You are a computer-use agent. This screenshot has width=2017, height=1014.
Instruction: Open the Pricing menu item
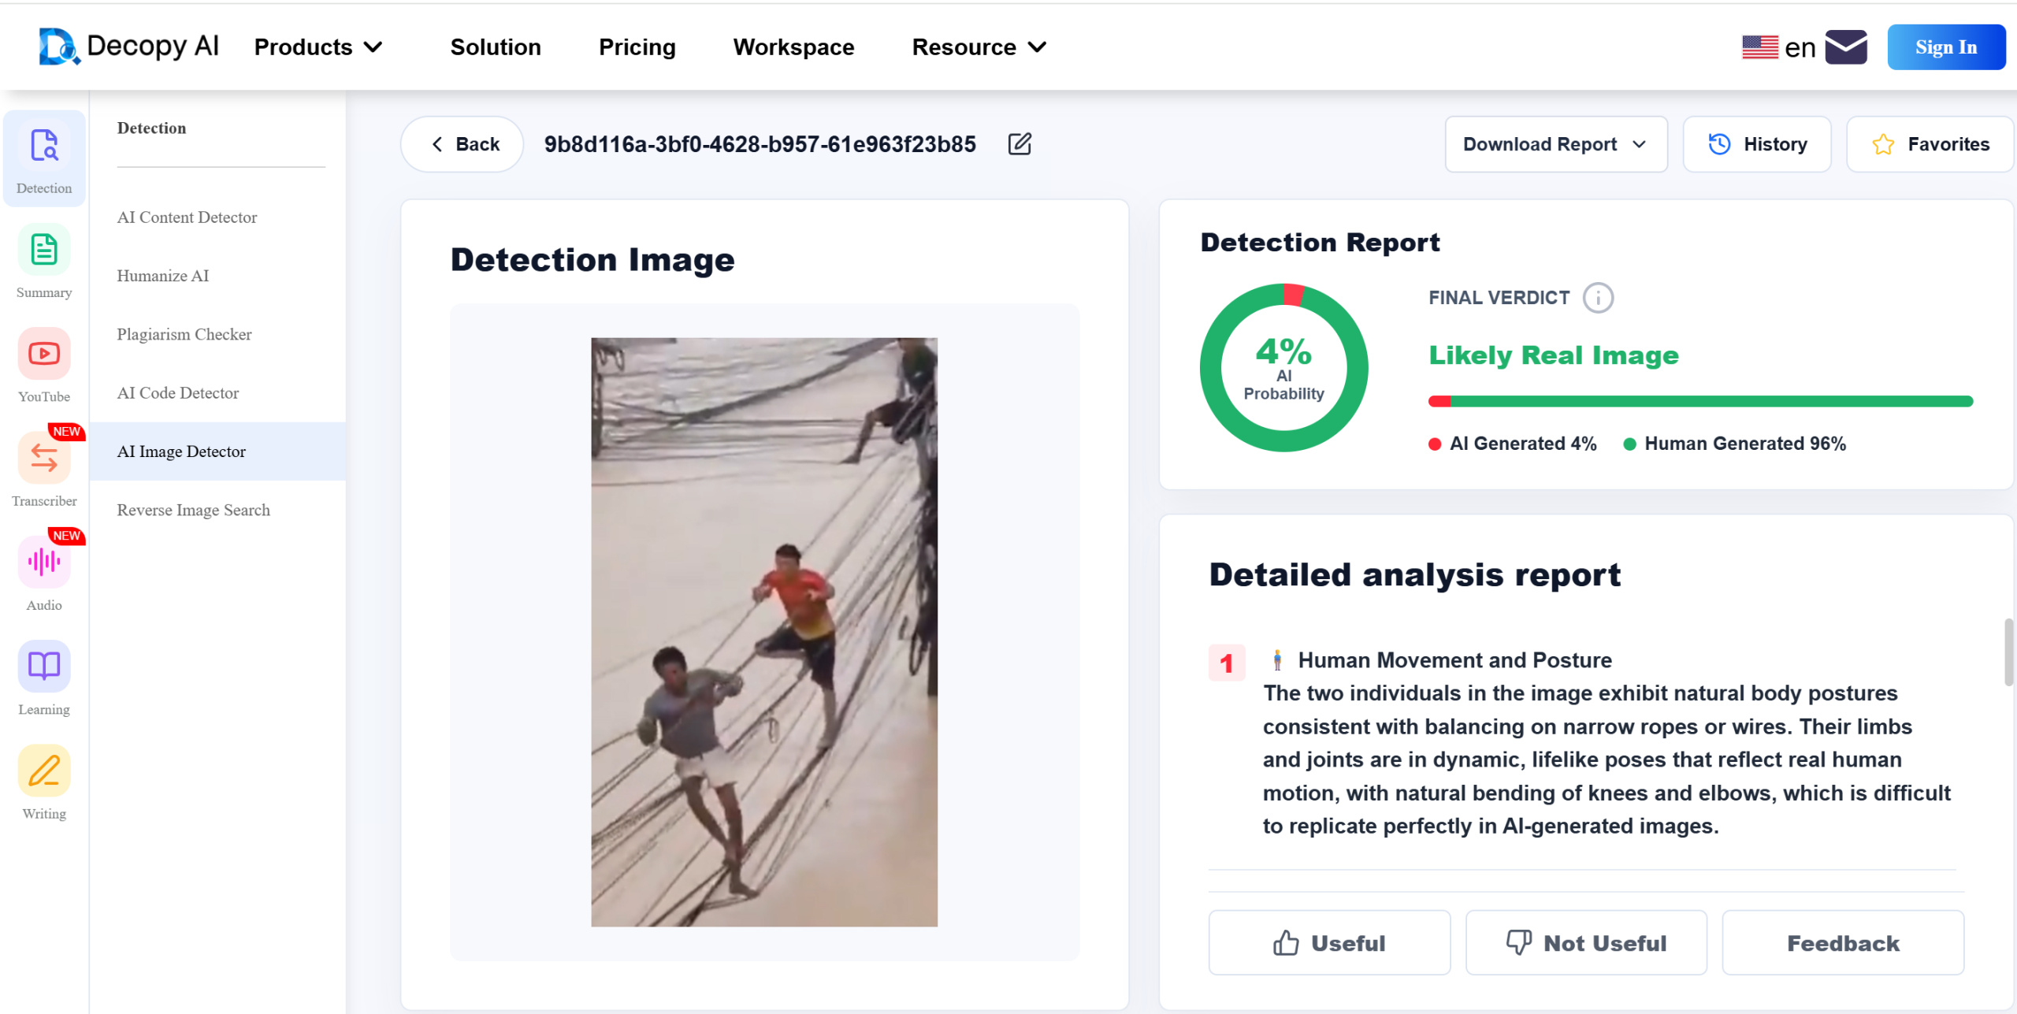(637, 47)
